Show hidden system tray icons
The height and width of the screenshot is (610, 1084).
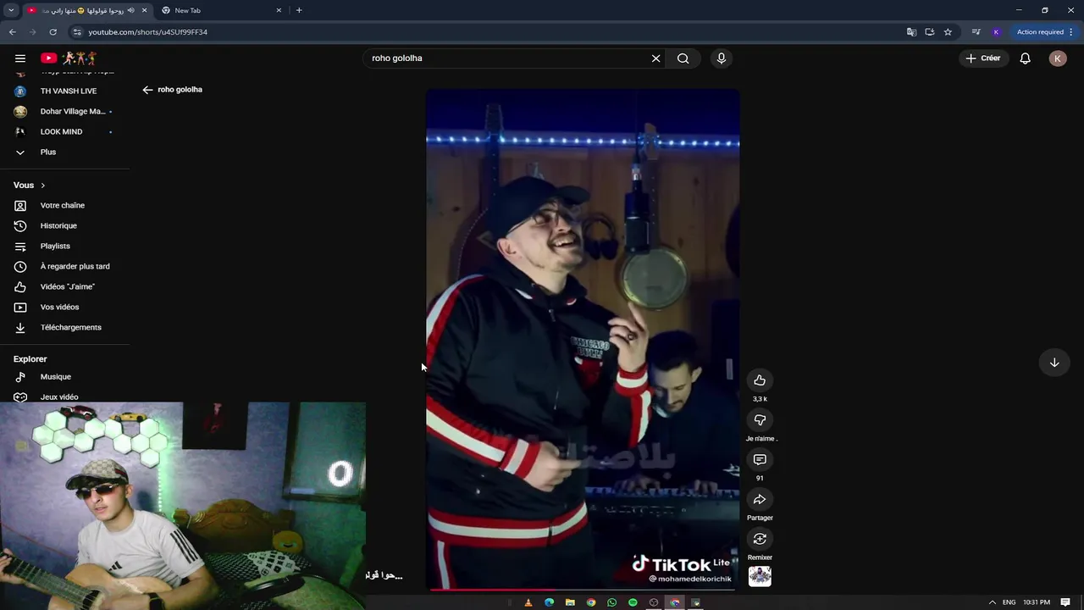(993, 602)
